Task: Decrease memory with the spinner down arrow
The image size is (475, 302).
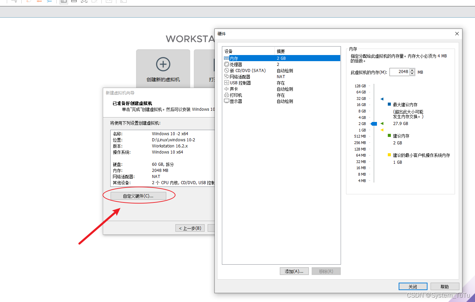Action: [x=412, y=74]
